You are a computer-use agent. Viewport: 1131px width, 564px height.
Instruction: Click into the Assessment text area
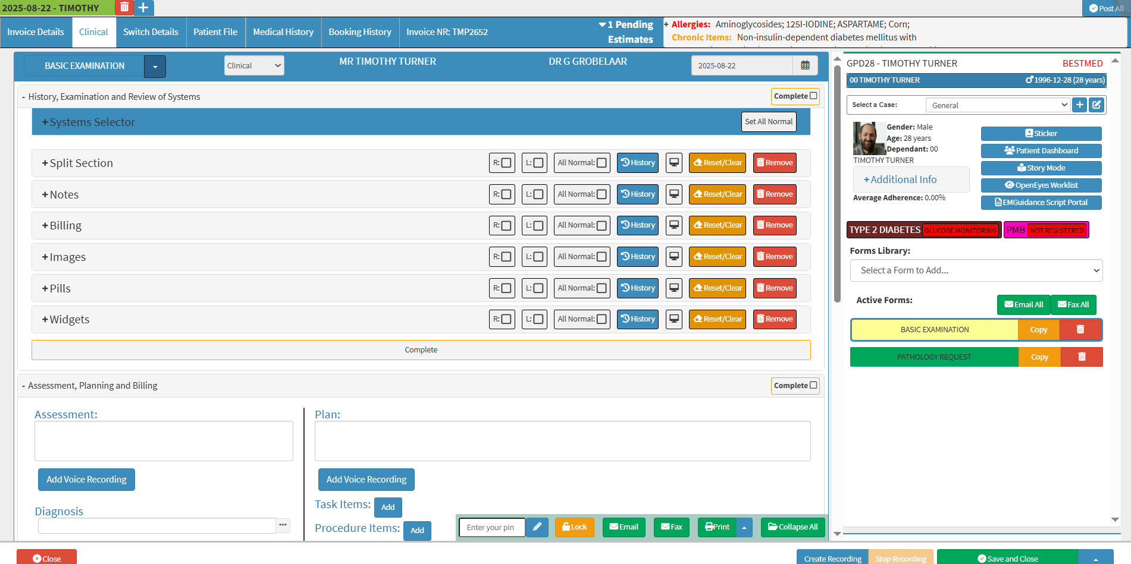[164, 441]
